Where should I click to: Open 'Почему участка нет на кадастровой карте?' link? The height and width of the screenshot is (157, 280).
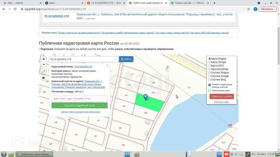[79, 33]
